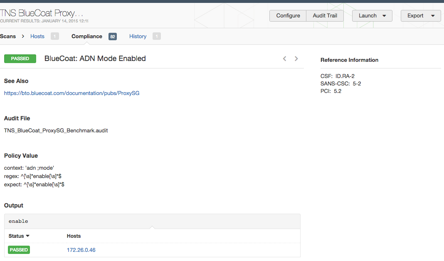Screen dimensions: 444x261
Task: Select the audit file name text
Action: (56, 130)
